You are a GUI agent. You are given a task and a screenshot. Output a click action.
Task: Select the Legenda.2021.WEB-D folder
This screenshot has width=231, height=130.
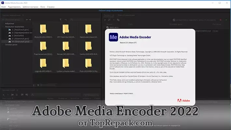coord(43,65)
